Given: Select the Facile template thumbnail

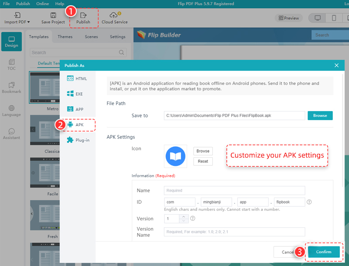Looking at the screenshot, I should pos(44,173).
